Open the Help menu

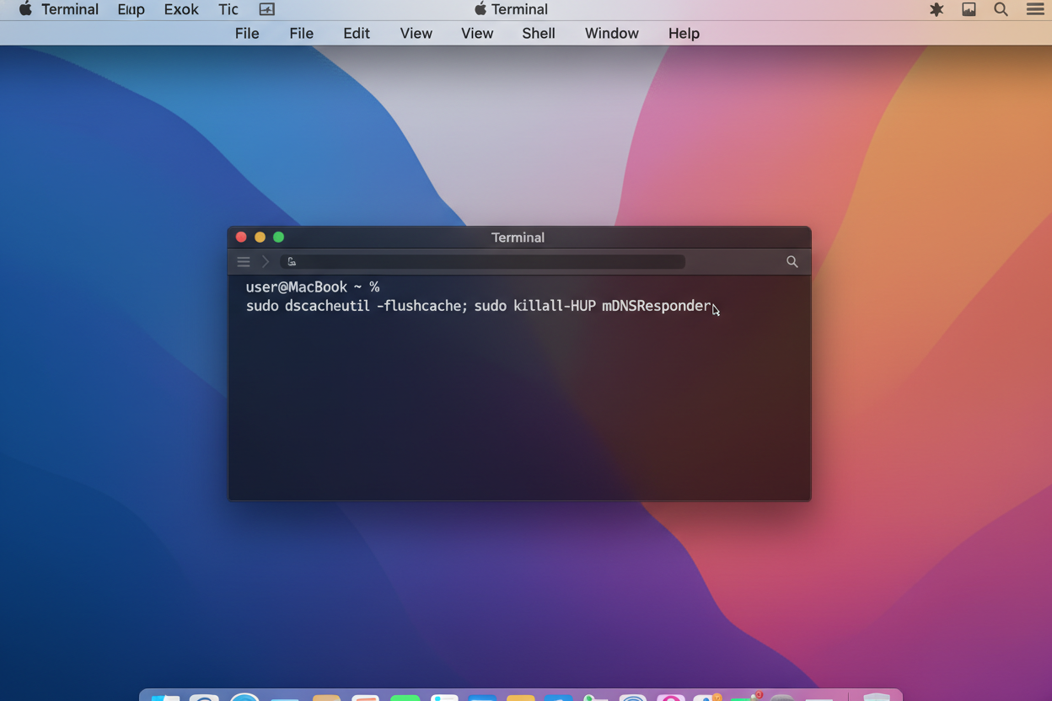coord(684,34)
